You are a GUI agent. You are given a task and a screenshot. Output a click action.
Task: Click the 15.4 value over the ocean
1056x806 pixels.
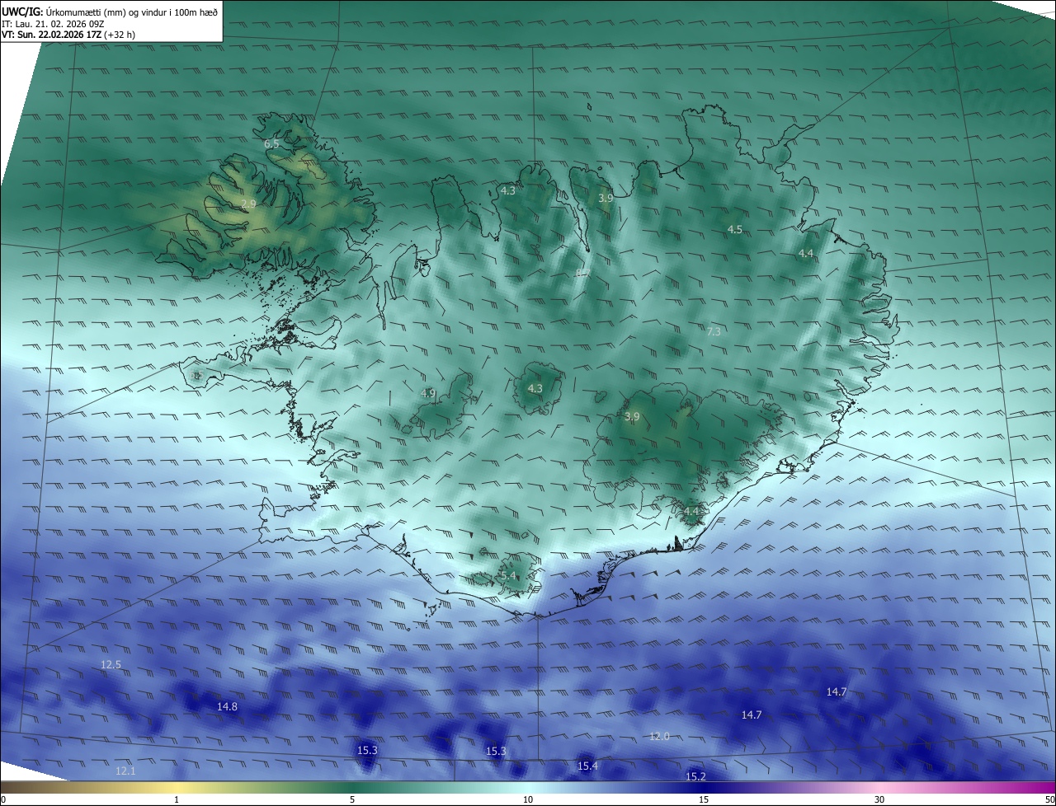pos(587,766)
